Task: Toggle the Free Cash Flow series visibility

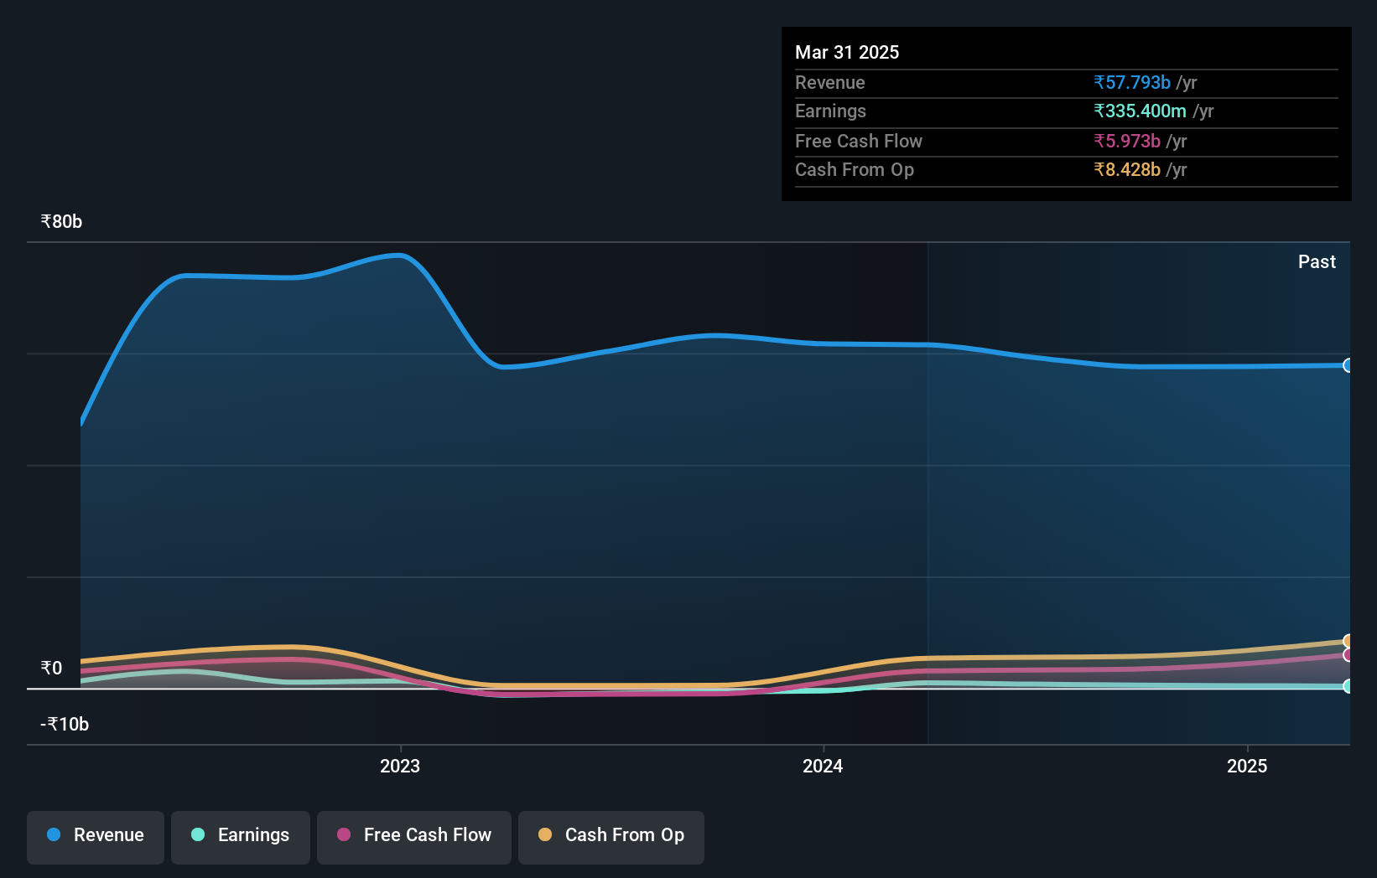Action: [413, 836]
